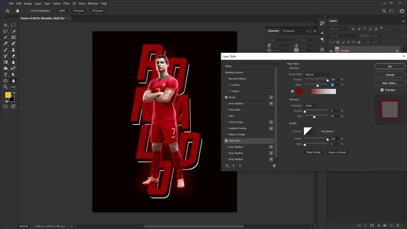This screenshot has height=229, width=407.
Task: Select the Hand tool in the toolbox
Action: pos(13,81)
